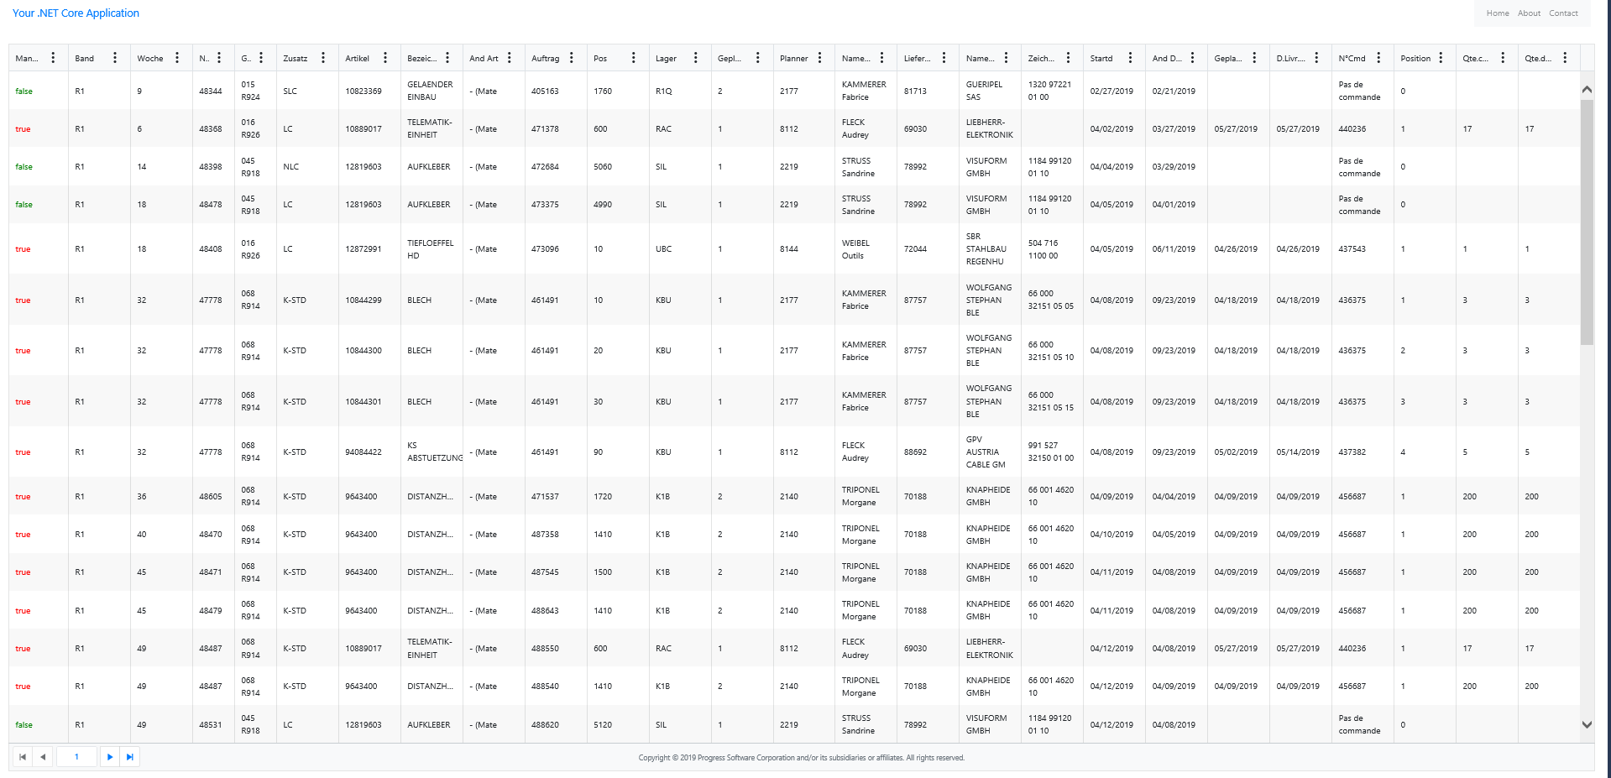
Task: Go to the next grid page
Action: (110, 757)
